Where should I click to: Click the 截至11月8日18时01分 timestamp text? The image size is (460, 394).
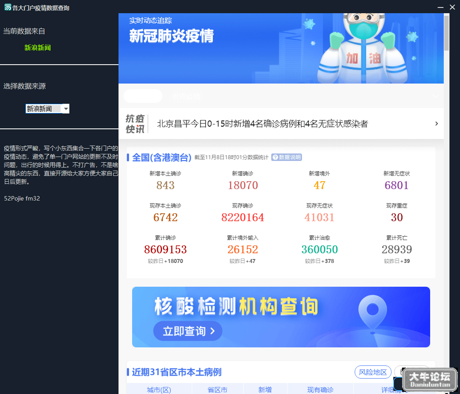231,157
